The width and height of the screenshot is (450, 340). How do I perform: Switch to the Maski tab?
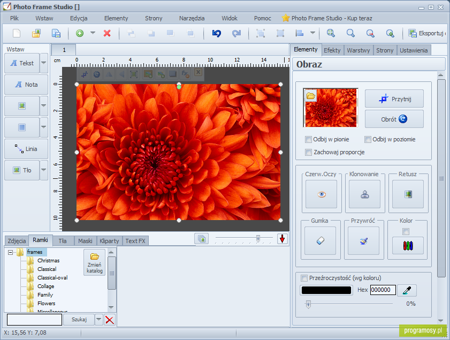[85, 241]
